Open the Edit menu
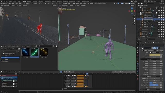165x93 pixels. (7, 1)
